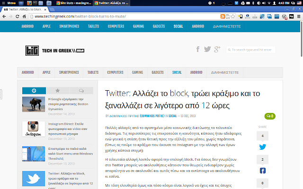Image resolution: width=303 pixels, height=189 pixels.
Task: Open Menu in the top panel
Action: (x=9, y=3)
